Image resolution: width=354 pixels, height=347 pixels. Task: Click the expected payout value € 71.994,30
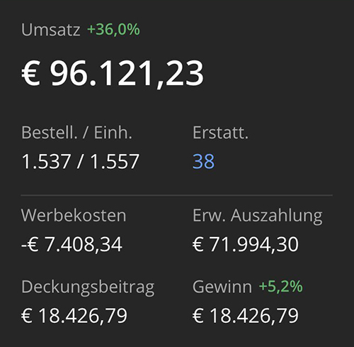pos(246,244)
